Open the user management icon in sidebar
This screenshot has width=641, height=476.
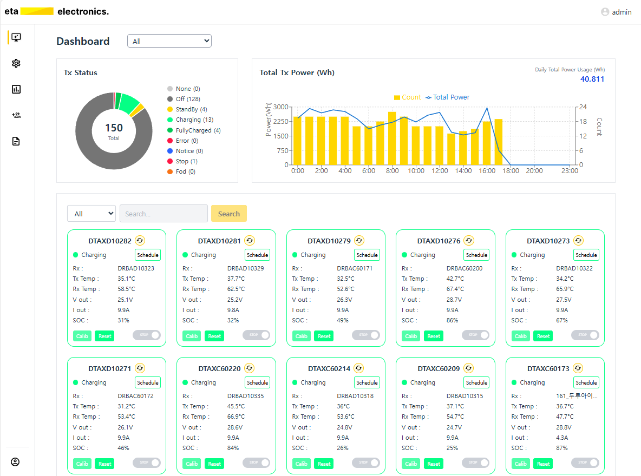coord(16,115)
